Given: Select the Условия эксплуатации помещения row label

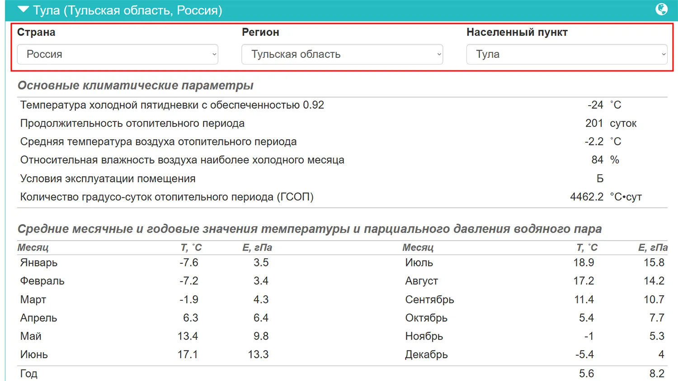Looking at the screenshot, I should pyautogui.click(x=108, y=179).
